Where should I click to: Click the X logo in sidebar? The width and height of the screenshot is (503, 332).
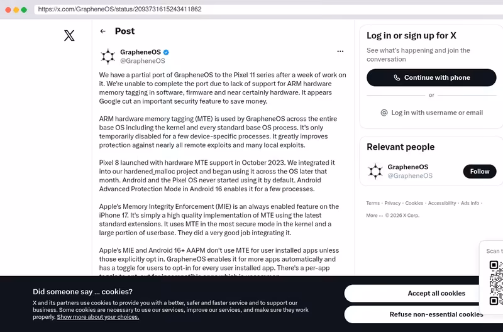click(69, 35)
